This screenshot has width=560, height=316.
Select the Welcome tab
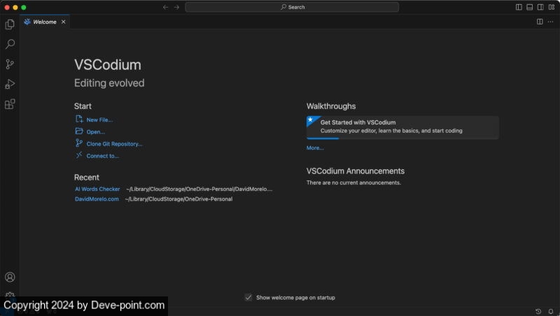click(44, 22)
